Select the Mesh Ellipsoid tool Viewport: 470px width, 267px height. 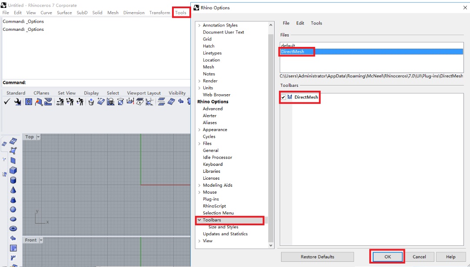(13, 219)
